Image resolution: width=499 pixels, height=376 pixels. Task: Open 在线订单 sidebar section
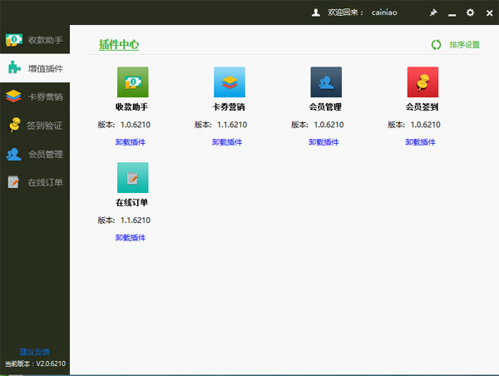[35, 182]
